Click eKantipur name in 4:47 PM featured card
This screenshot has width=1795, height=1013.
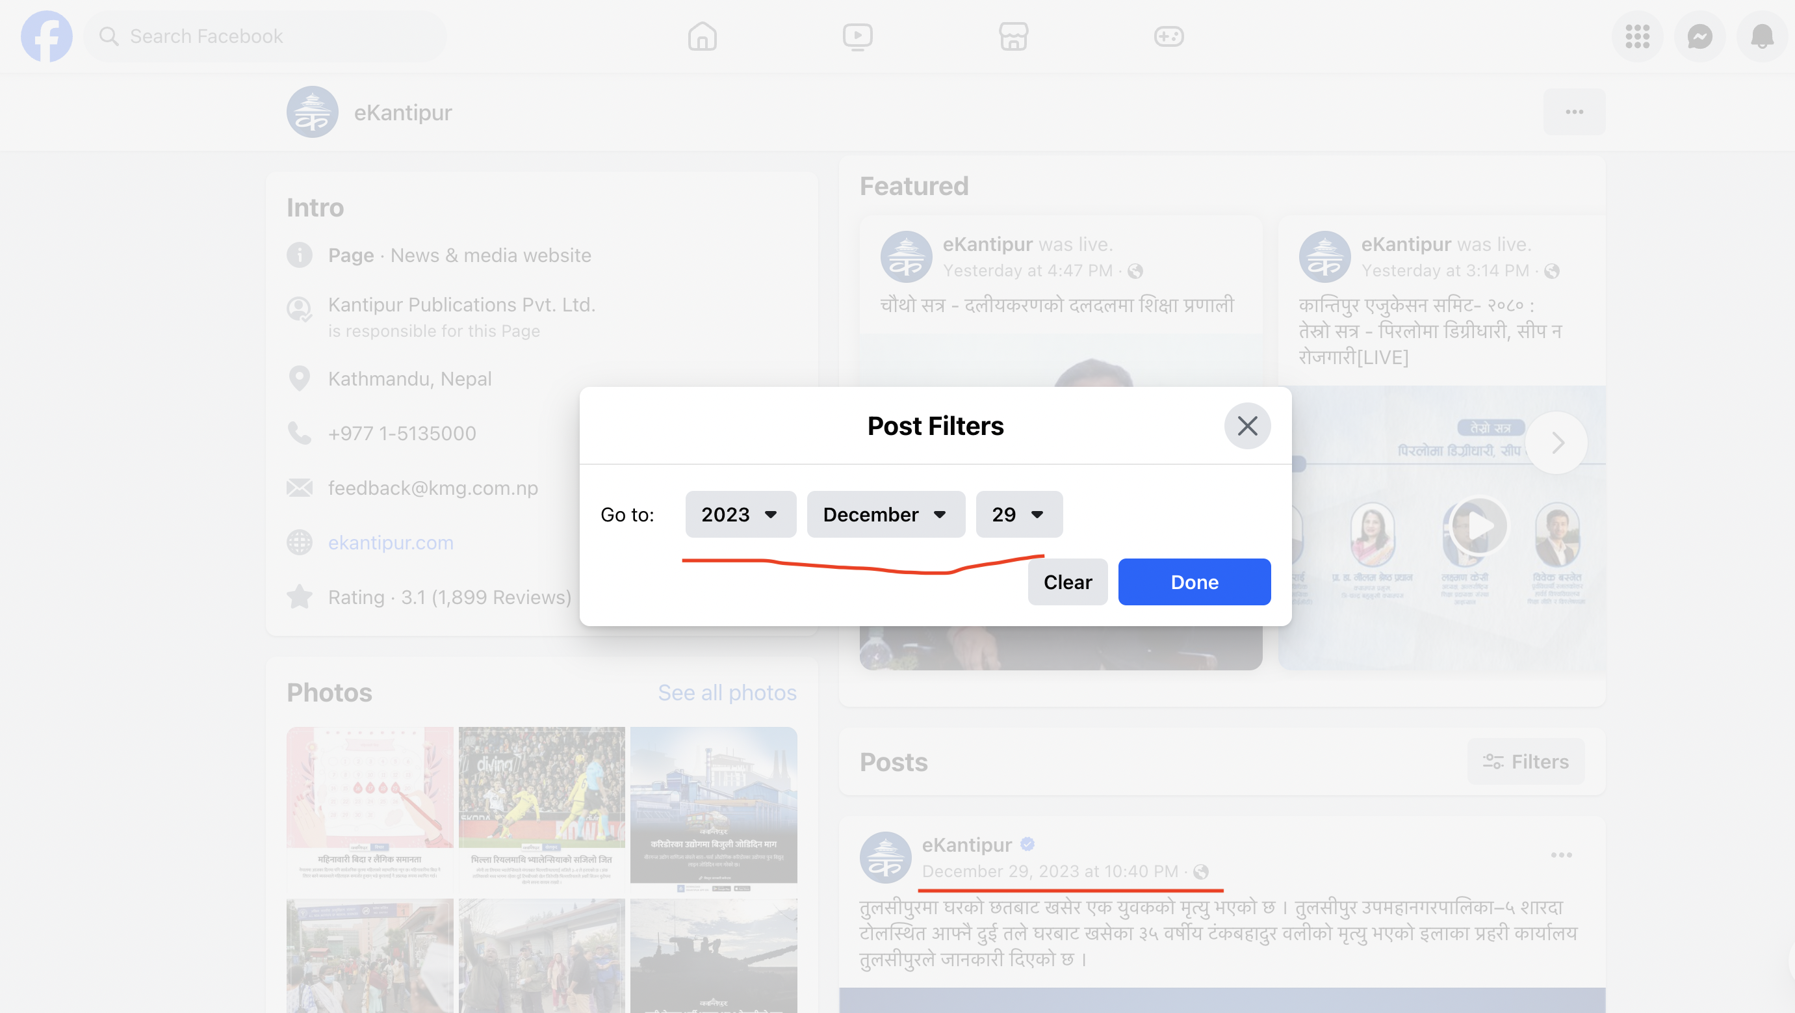987,244
